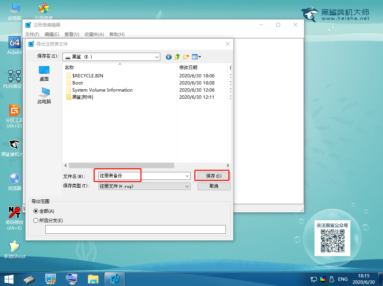Select the $RECYCLE.BIN folder
Image resolution: width=383 pixels, height=286 pixels.
tap(85, 76)
